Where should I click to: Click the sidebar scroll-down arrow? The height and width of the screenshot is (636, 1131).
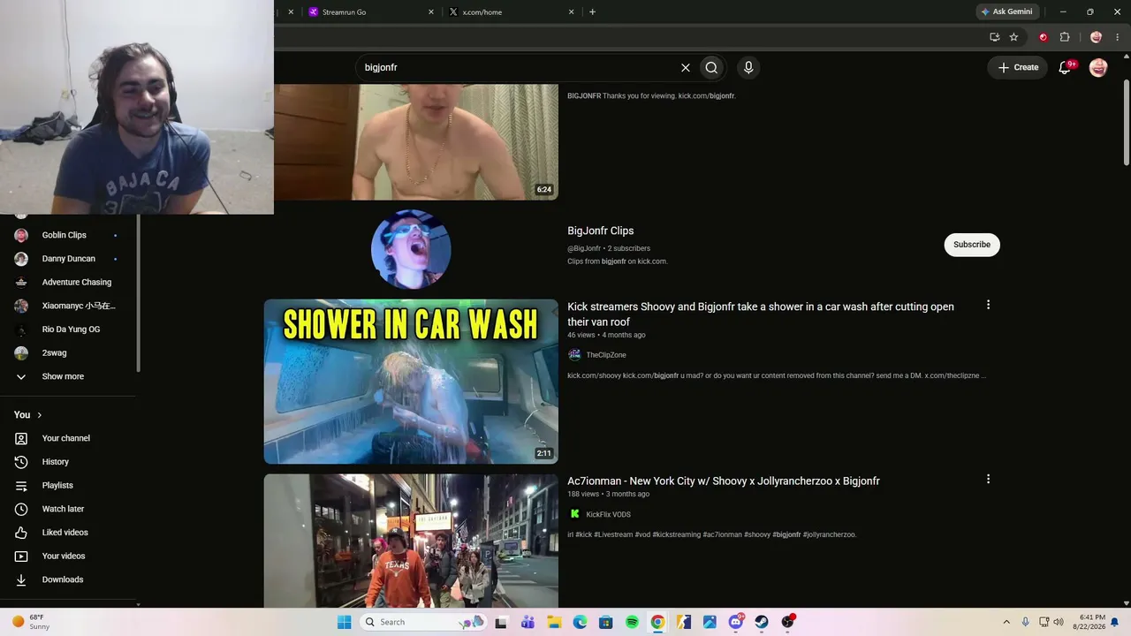[x=137, y=604]
